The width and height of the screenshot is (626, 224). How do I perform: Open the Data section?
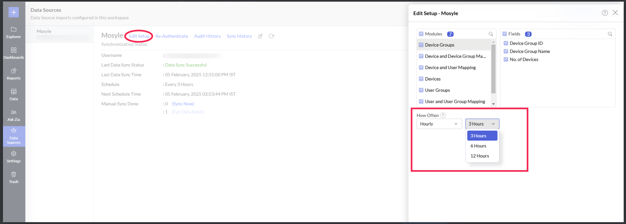pyautogui.click(x=14, y=94)
